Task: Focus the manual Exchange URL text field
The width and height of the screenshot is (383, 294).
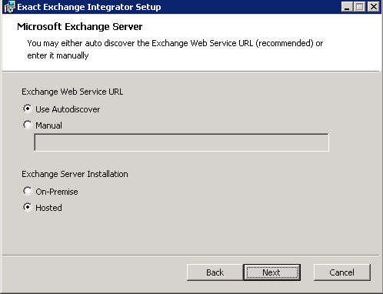Action: click(182, 142)
